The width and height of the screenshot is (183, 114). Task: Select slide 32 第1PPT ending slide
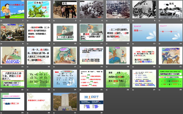[91, 102]
